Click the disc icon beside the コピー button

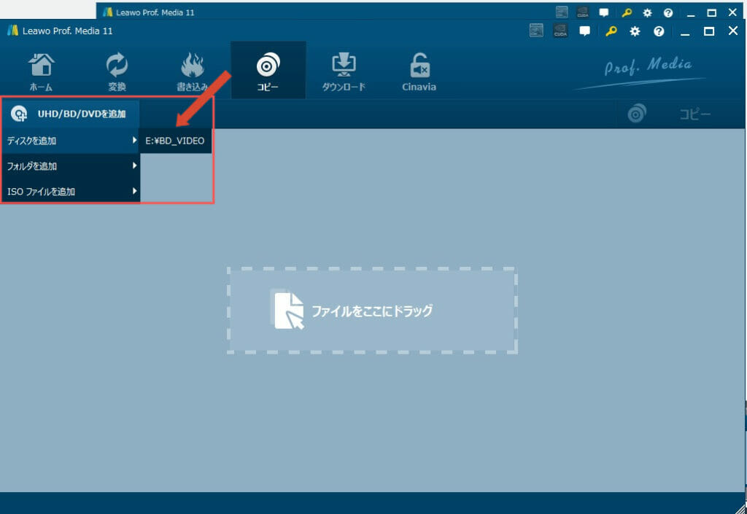(637, 114)
